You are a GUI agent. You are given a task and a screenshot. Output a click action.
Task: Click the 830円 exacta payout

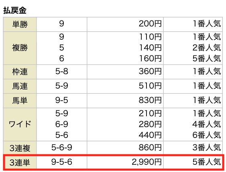pyautogui.click(x=150, y=100)
